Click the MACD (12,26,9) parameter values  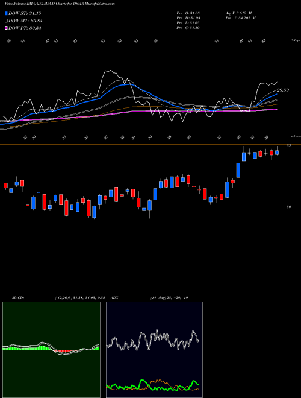80,298
